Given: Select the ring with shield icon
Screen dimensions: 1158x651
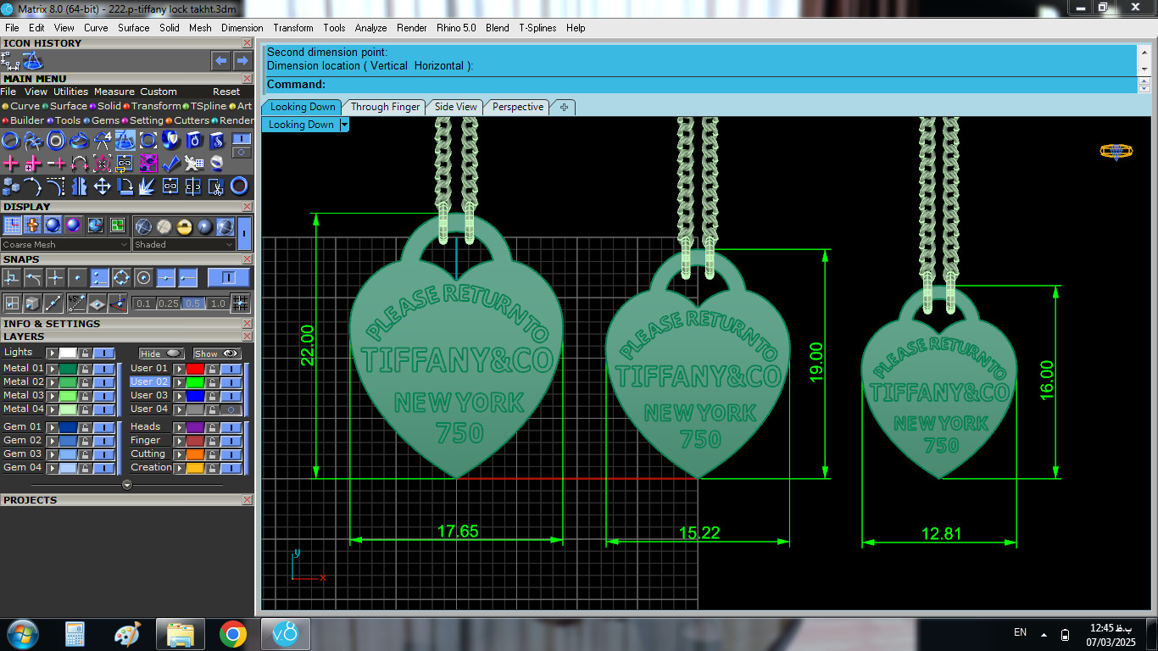Looking at the screenshot, I should [170, 140].
